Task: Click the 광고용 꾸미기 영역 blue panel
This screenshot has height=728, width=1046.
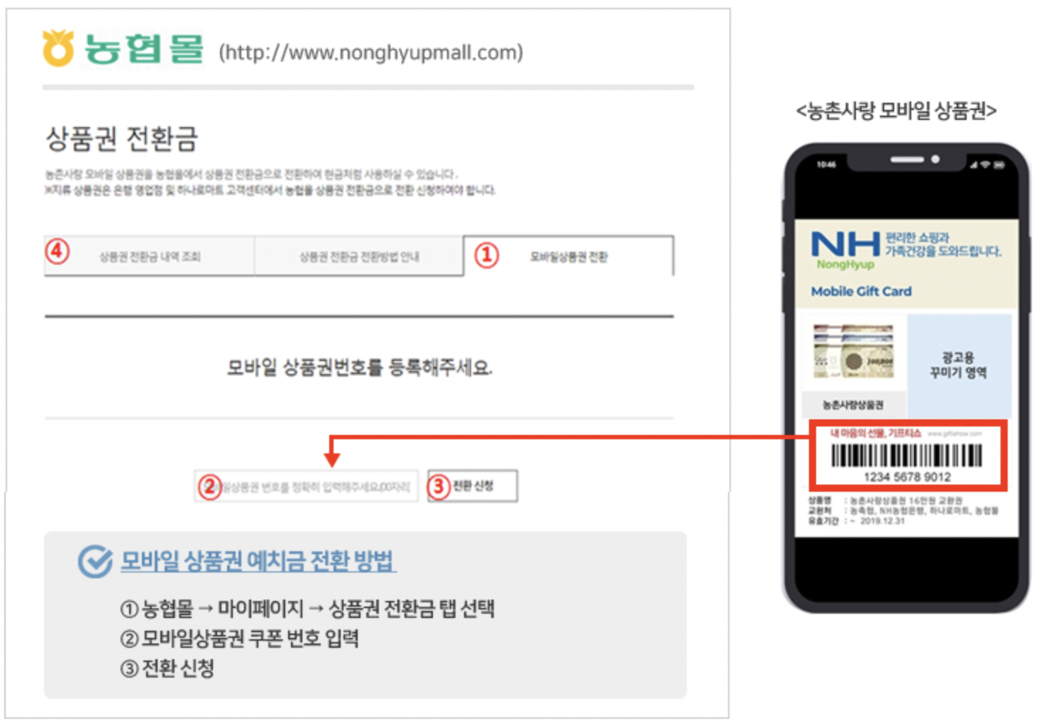Action: [958, 365]
